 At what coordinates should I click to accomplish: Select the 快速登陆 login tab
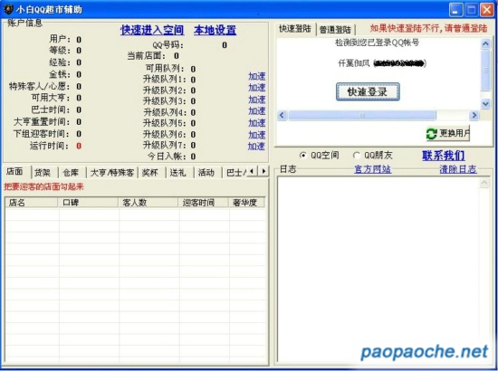click(x=295, y=29)
